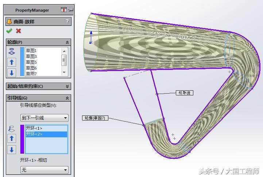Move guide curve down with arrow button
263x177 pixels.
tap(12, 150)
